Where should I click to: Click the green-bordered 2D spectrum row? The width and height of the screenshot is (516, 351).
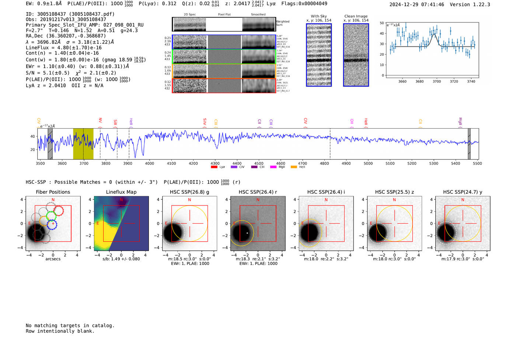pyautogui.click(x=224, y=57)
